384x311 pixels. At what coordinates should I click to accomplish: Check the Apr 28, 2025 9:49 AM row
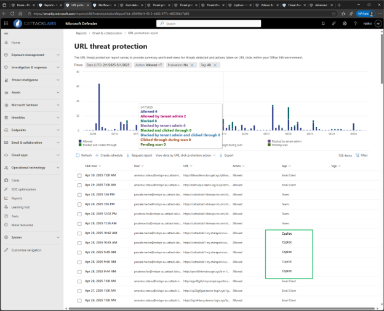[79, 253]
